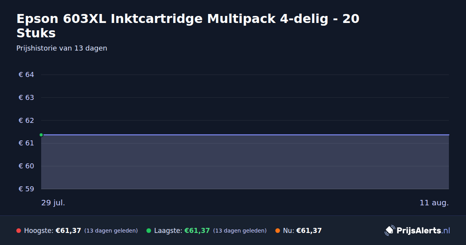This screenshot has width=466, height=245.
Task: Click the PrijsAlerts price-tag logo icon
Action: pyautogui.click(x=389, y=231)
